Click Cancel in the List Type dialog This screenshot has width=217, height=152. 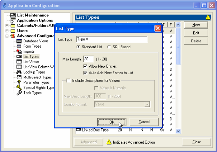click(144, 122)
